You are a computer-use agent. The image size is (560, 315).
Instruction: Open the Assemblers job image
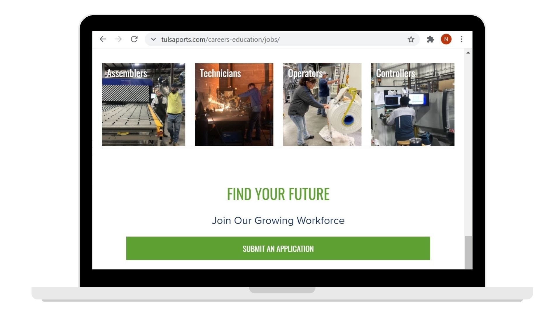point(143,104)
